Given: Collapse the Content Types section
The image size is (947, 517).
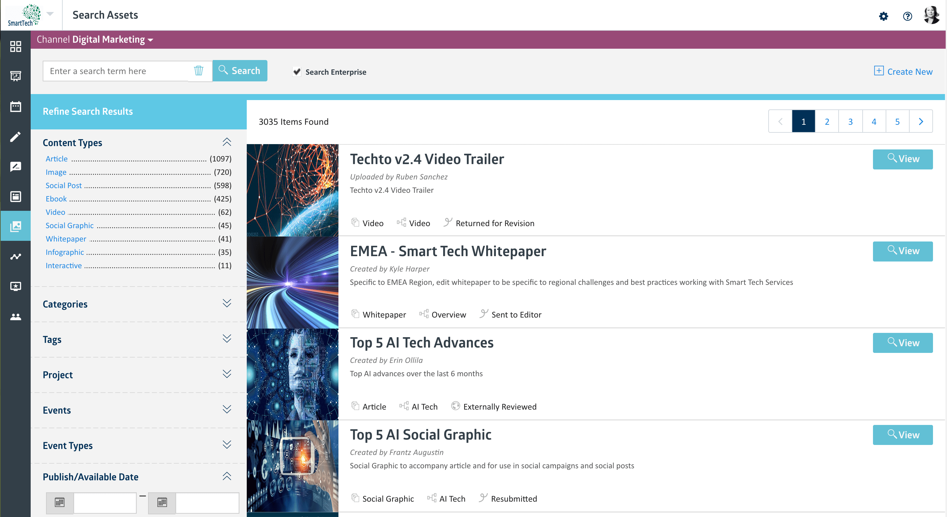Looking at the screenshot, I should [227, 142].
